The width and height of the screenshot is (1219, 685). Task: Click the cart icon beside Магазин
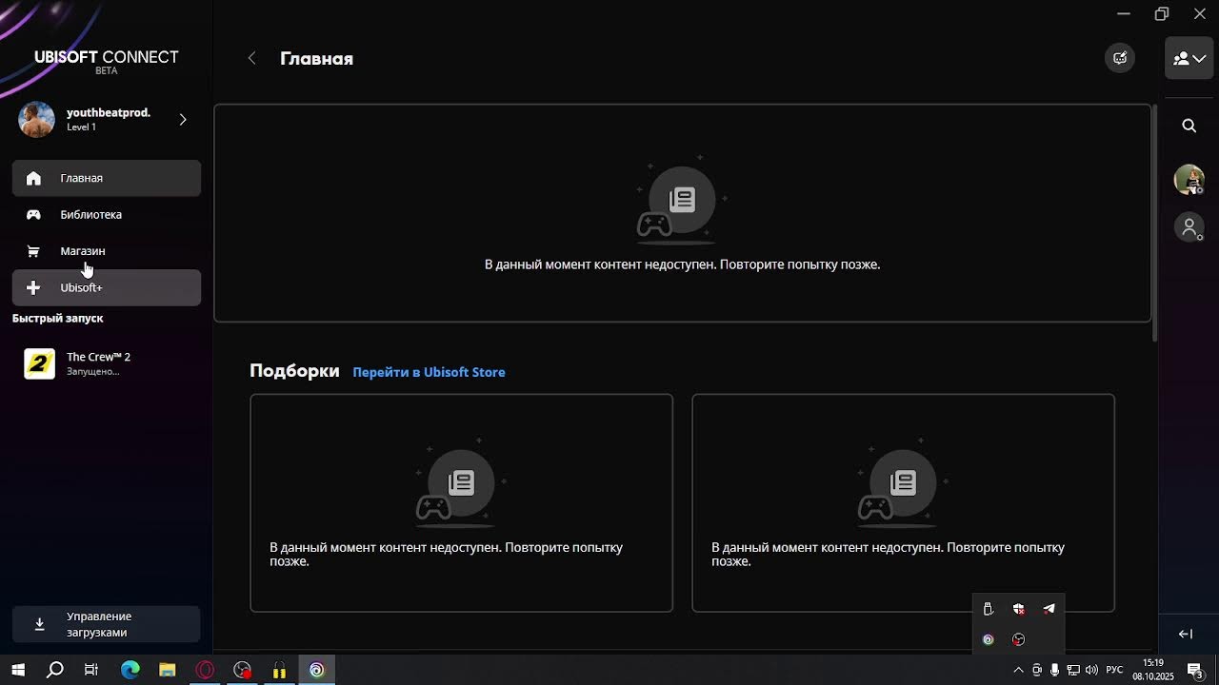(33, 251)
